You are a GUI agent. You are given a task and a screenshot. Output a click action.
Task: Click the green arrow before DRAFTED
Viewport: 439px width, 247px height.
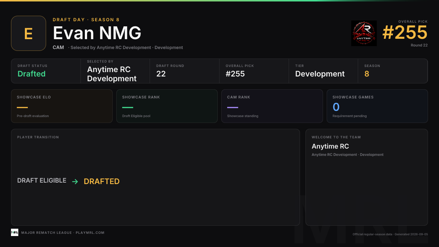(x=75, y=181)
